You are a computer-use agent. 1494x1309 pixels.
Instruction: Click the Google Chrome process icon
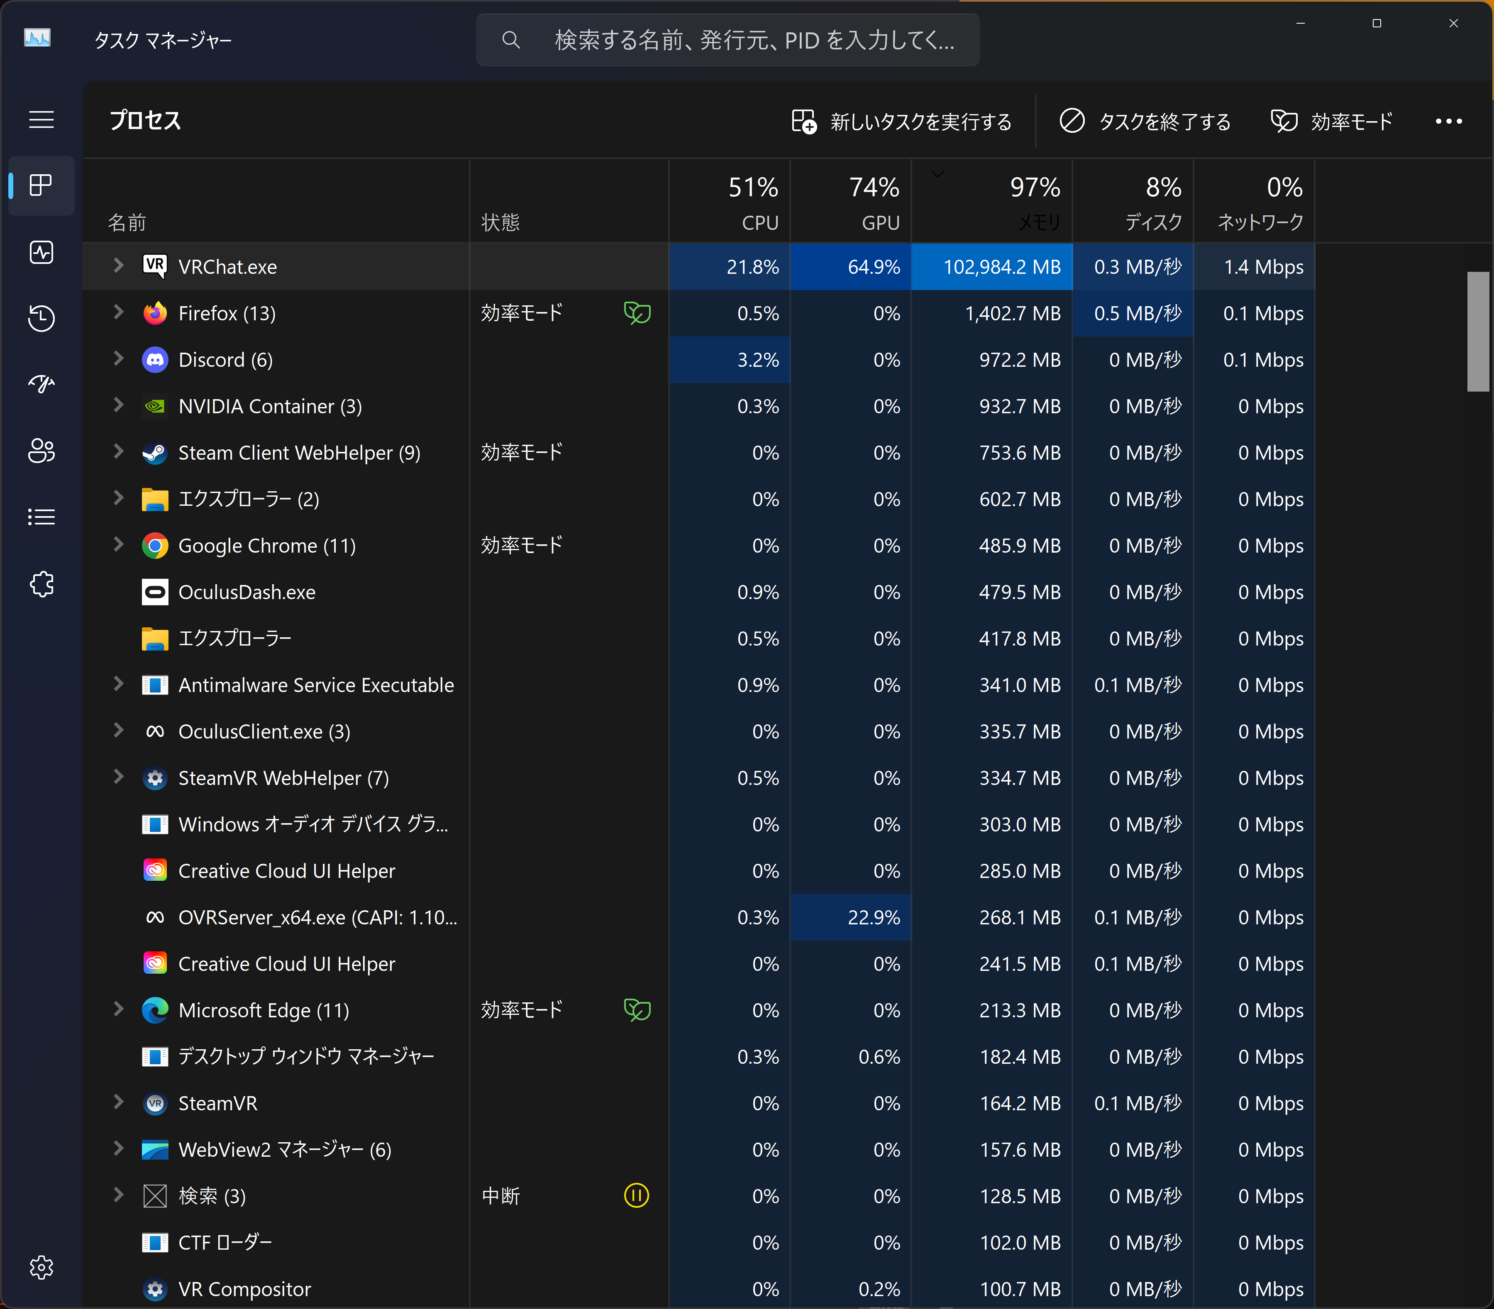[x=155, y=546]
